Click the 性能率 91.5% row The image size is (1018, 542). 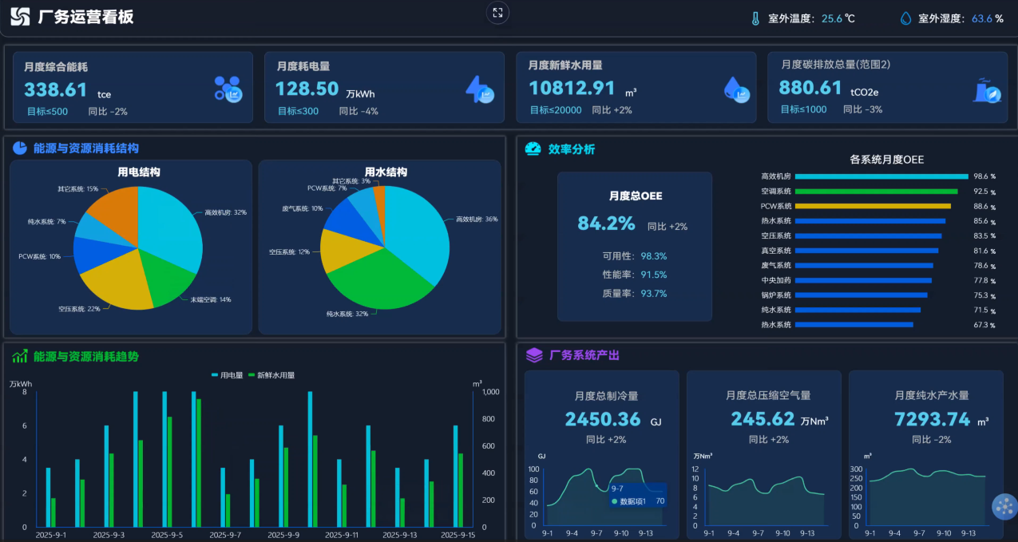635,275
